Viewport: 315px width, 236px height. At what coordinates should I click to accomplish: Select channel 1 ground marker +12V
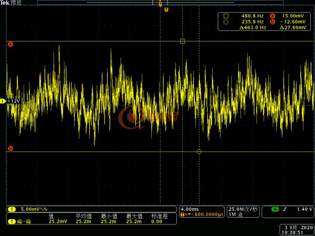click(x=10, y=101)
